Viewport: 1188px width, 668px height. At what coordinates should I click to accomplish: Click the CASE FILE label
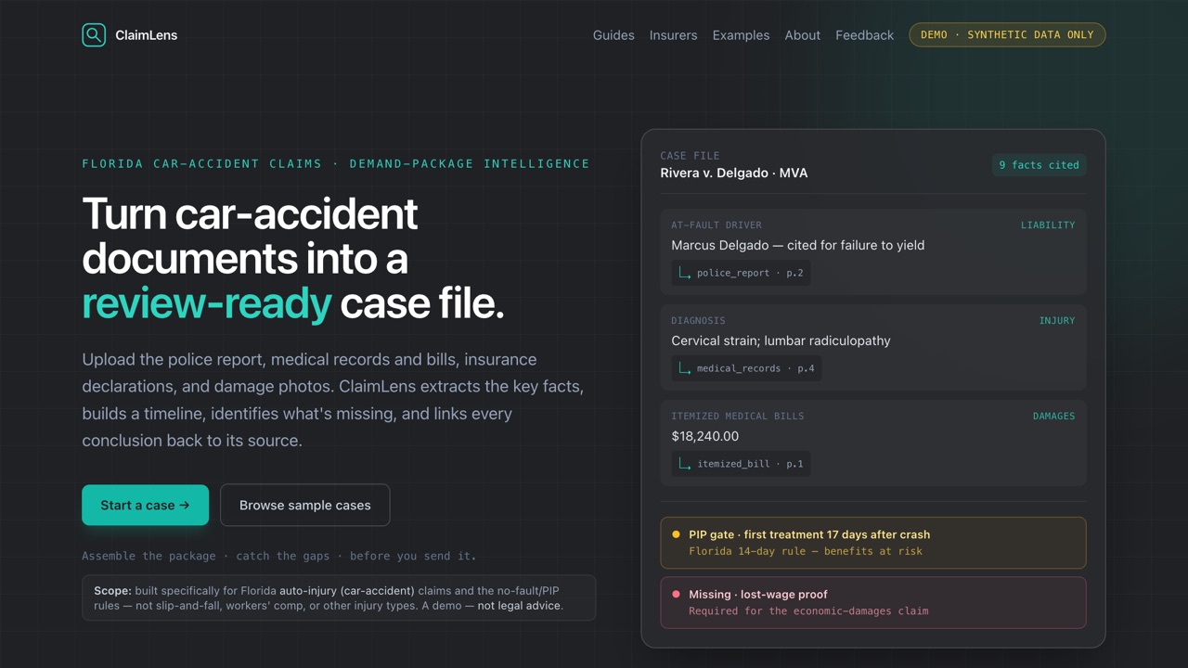(x=690, y=156)
